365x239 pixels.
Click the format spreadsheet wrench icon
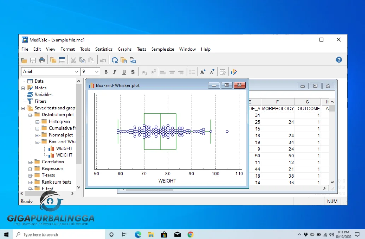click(223, 72)
